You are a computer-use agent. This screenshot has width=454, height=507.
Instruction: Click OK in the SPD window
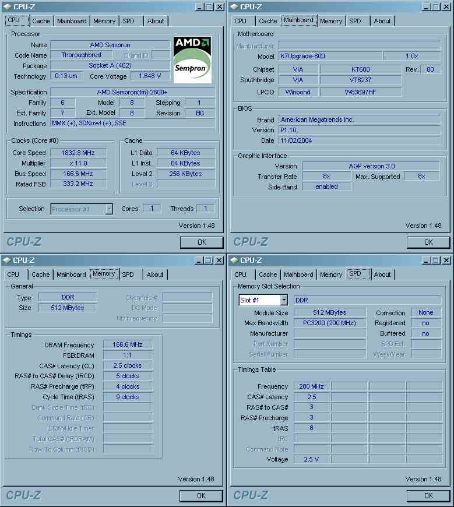(x=428, y=496)
